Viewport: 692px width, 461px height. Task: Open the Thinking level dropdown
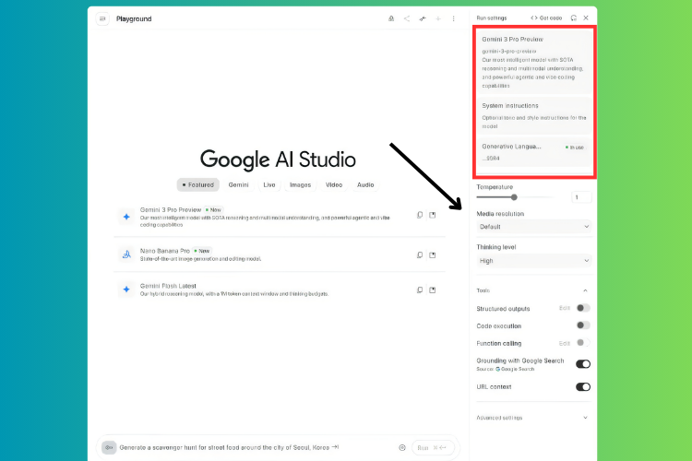click(x=534, y=261)
